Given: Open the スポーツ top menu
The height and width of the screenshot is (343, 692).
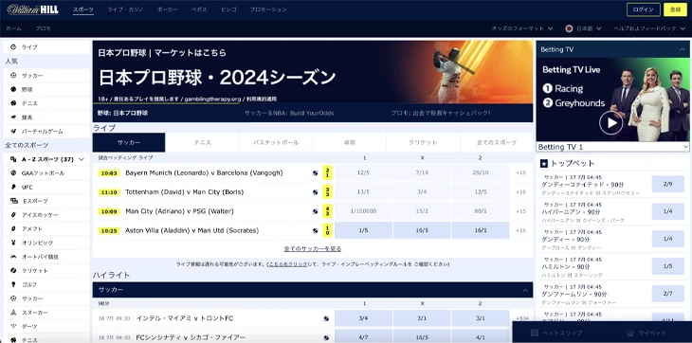Looking at the screenshot, I should pos(83,9).
